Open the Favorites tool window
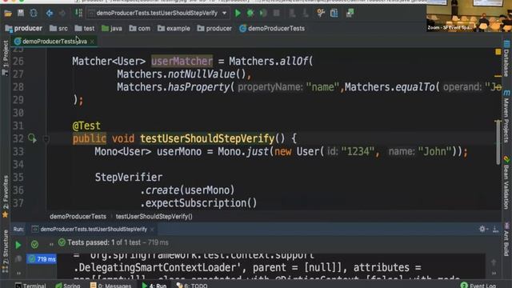 coord(6,197)
